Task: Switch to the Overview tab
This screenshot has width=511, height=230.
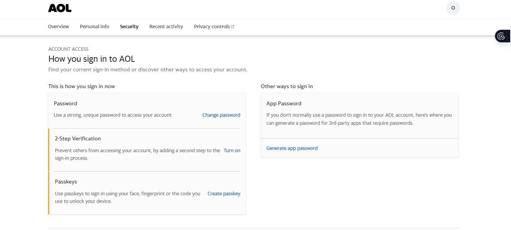Action: pos(58,26)
